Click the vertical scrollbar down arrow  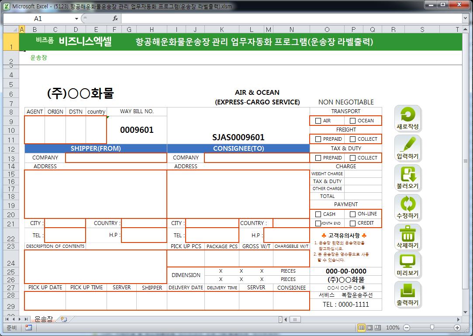465,312
